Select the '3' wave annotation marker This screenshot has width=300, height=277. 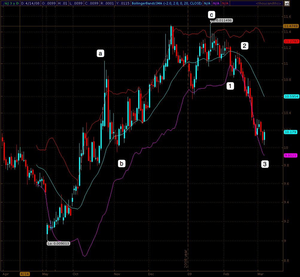(265, 164)
